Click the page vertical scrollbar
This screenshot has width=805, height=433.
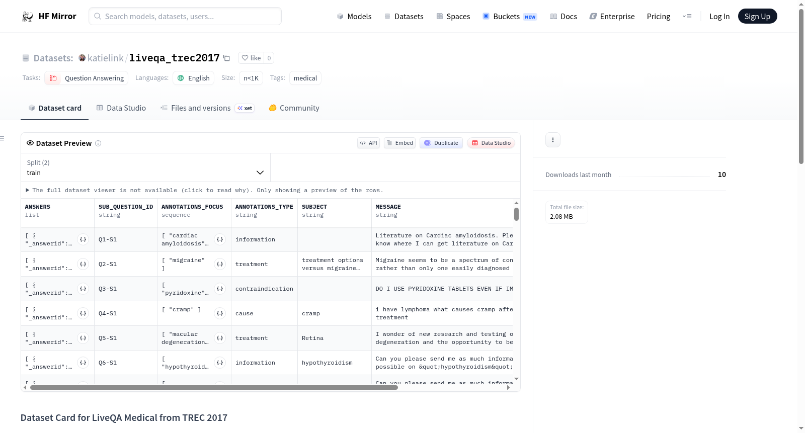[801, 85]
